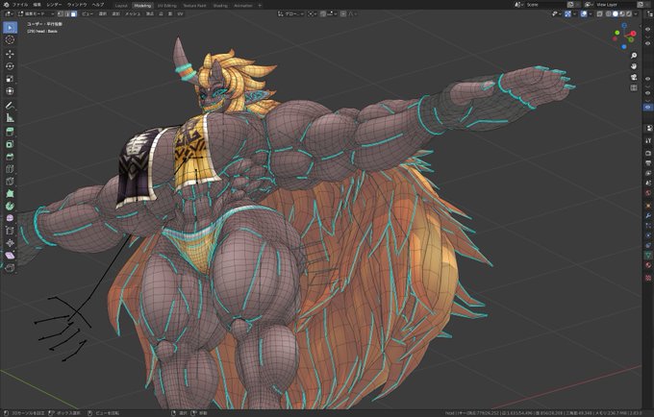
Task: Switch to rendered viewport shading
Action: tap(629, 13)
